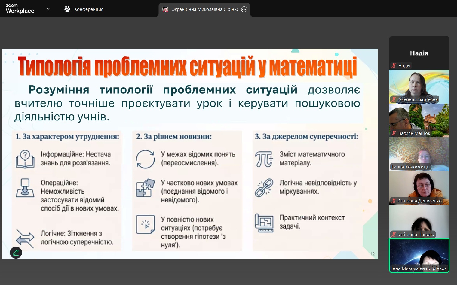Toggle the muted mic for Альона Спартесна
The image size is (457, 285).
394,99
